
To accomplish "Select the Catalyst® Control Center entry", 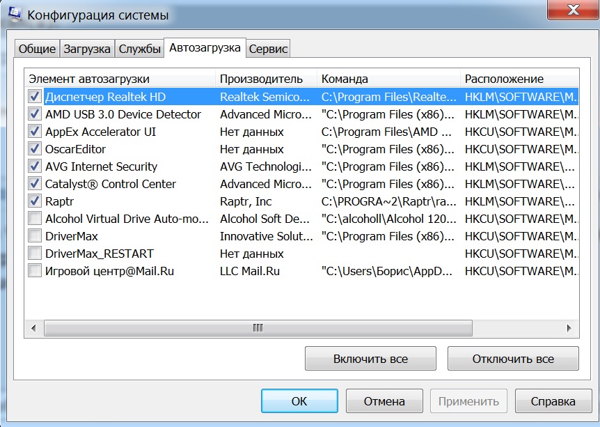I will 110,184.
